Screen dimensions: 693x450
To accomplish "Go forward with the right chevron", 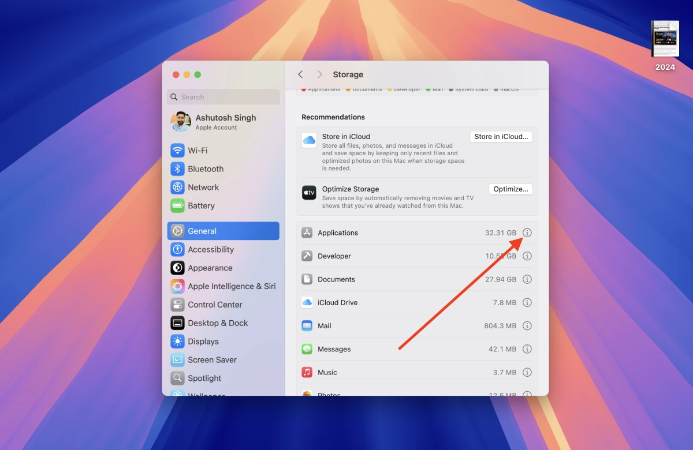I will pyautogui.click(x=319, y=74).
